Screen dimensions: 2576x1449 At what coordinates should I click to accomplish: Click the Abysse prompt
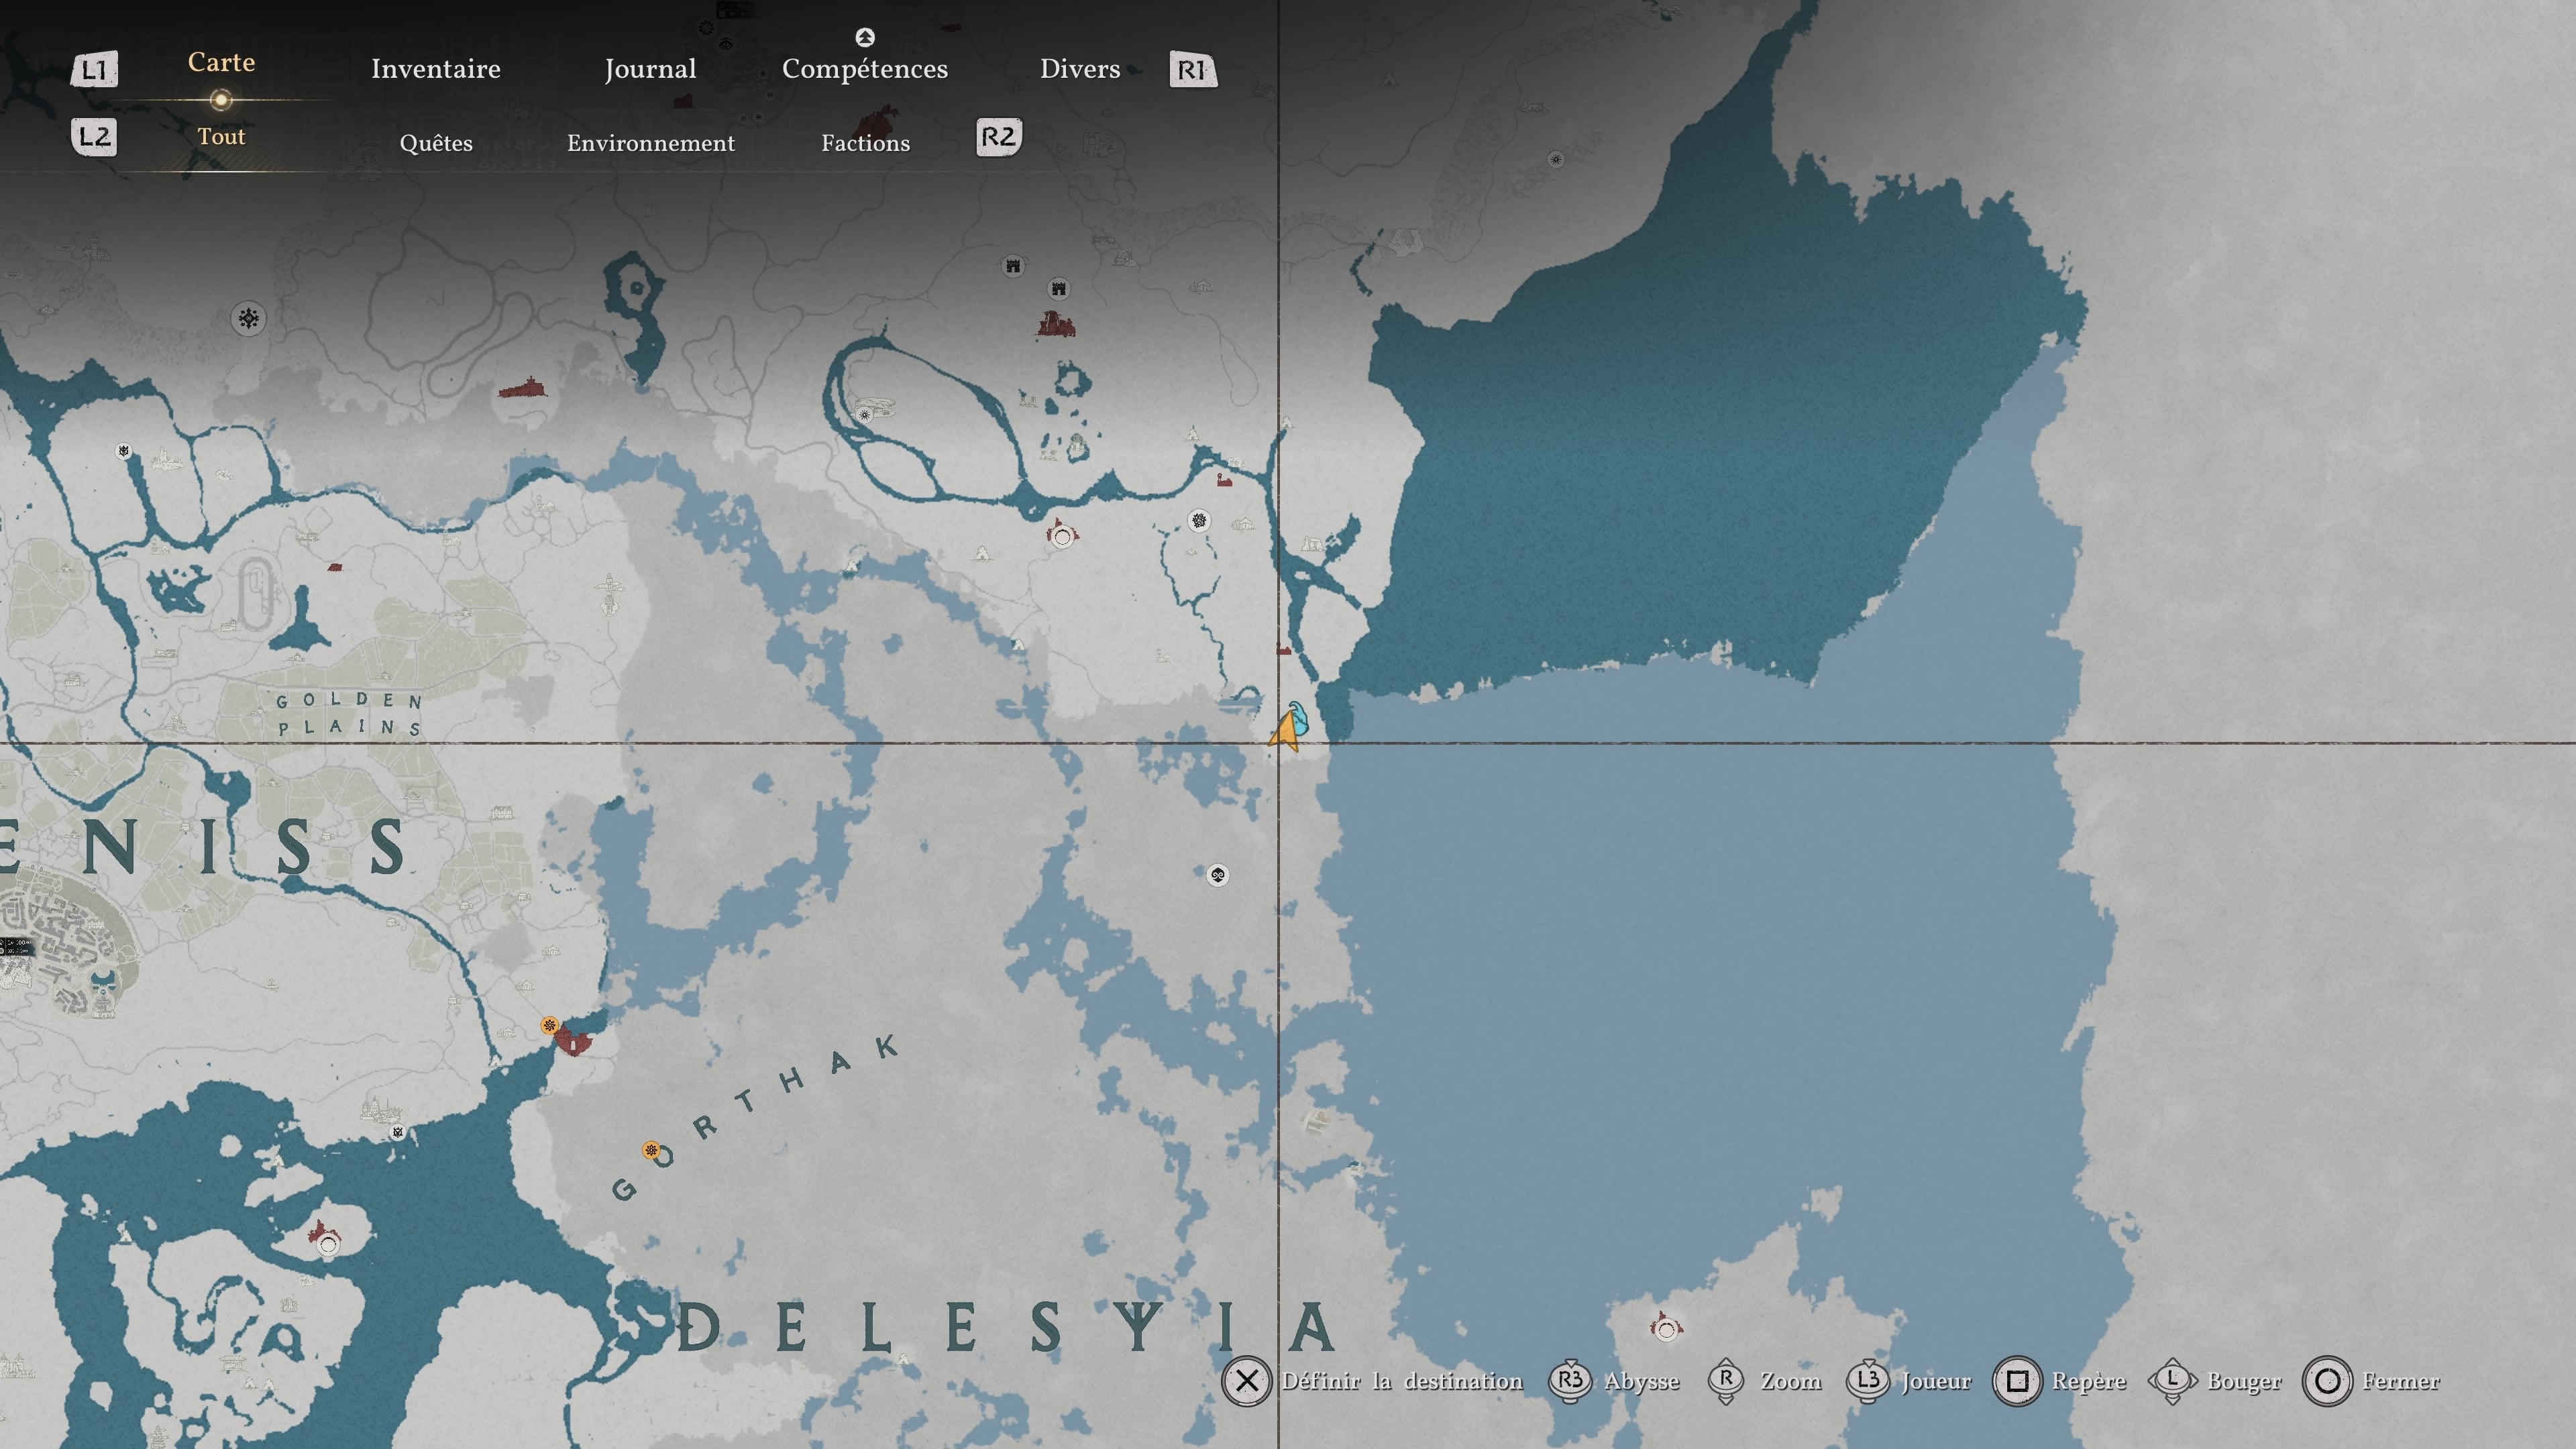click(1614, 1381)
